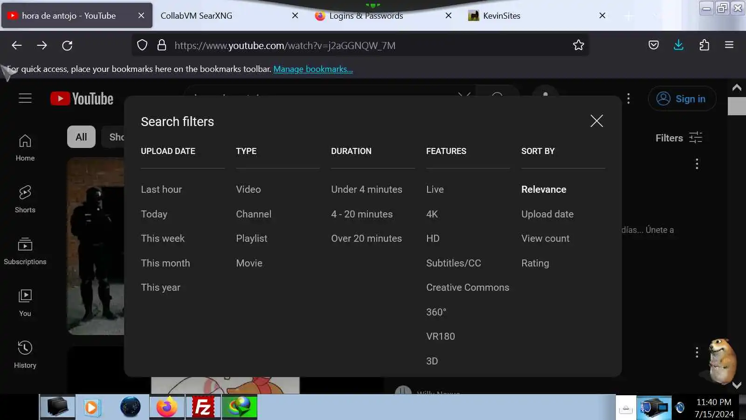The width and height of the screenshot is (746, 420).
Task: Launch FileZilla from the taskbar
Action: pos(203,407)
